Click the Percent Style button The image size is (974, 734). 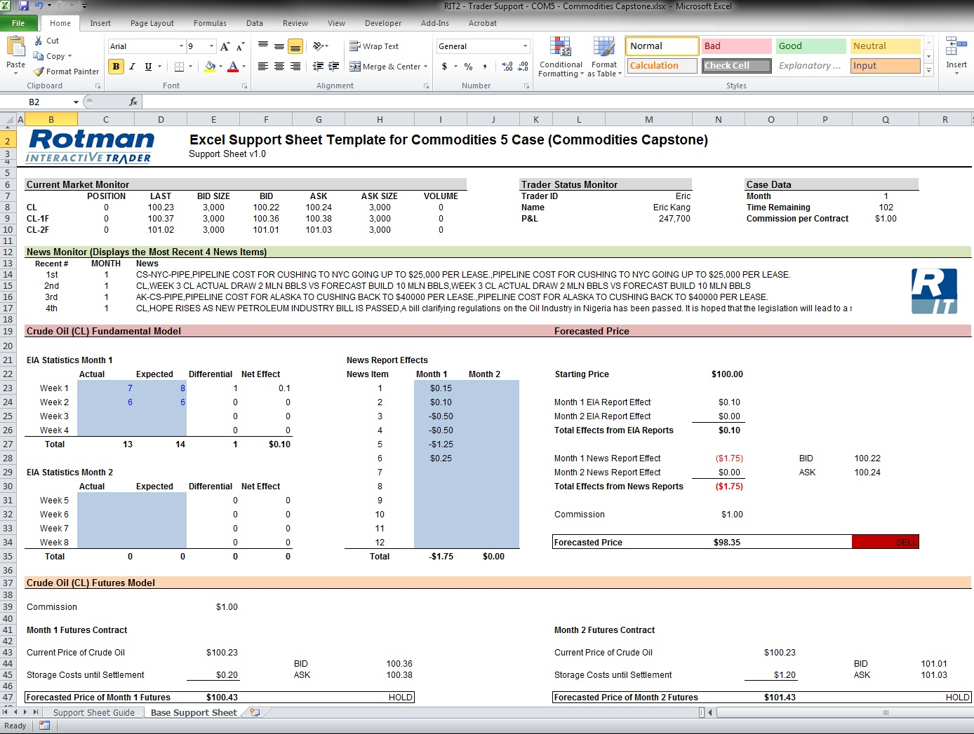pyautogui.click(x=468, y=67)
